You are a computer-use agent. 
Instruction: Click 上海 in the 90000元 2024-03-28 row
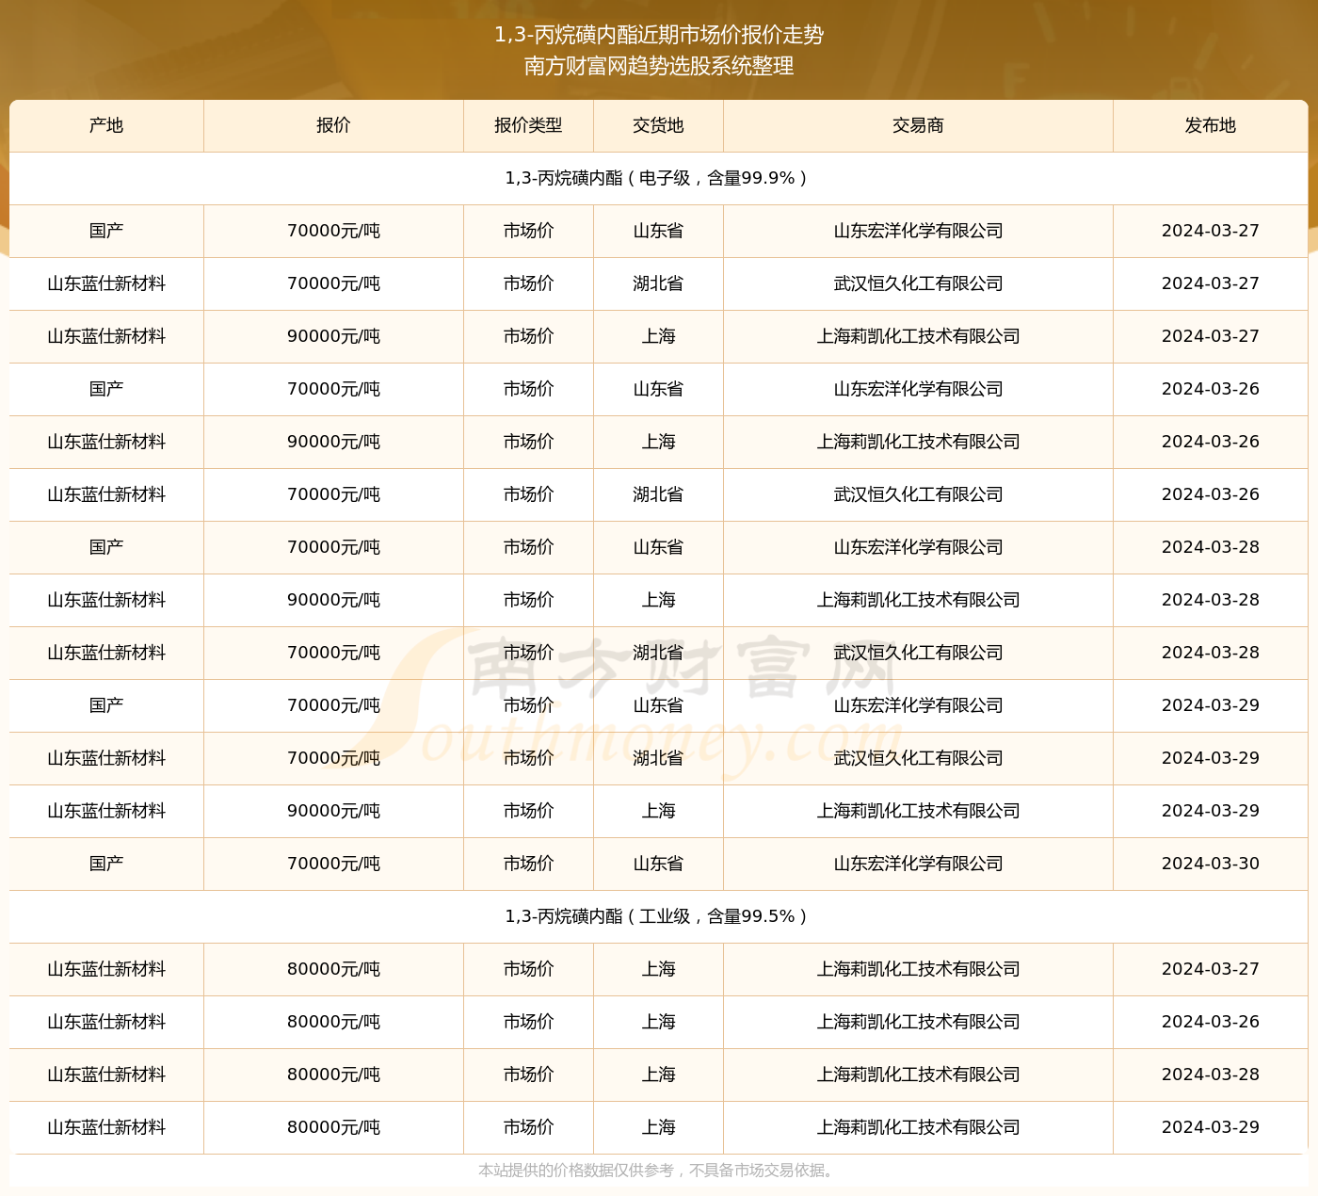tap(658, 600)
